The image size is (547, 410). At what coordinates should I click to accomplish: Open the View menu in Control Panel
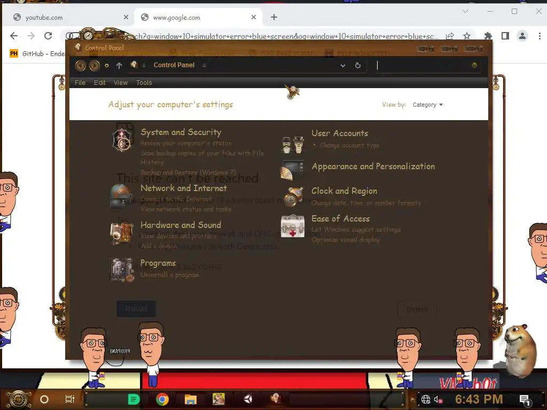[x=120, y=83]
